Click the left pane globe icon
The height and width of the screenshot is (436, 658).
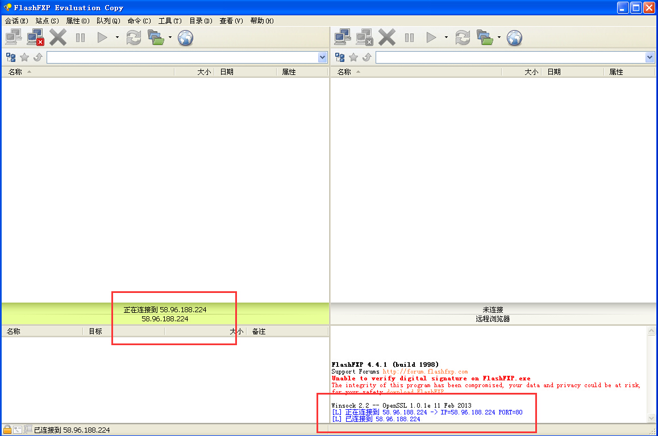point(185,37)
